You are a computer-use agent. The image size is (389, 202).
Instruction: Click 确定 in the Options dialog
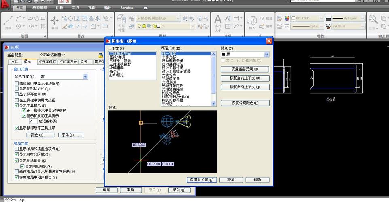pos(106,190)
